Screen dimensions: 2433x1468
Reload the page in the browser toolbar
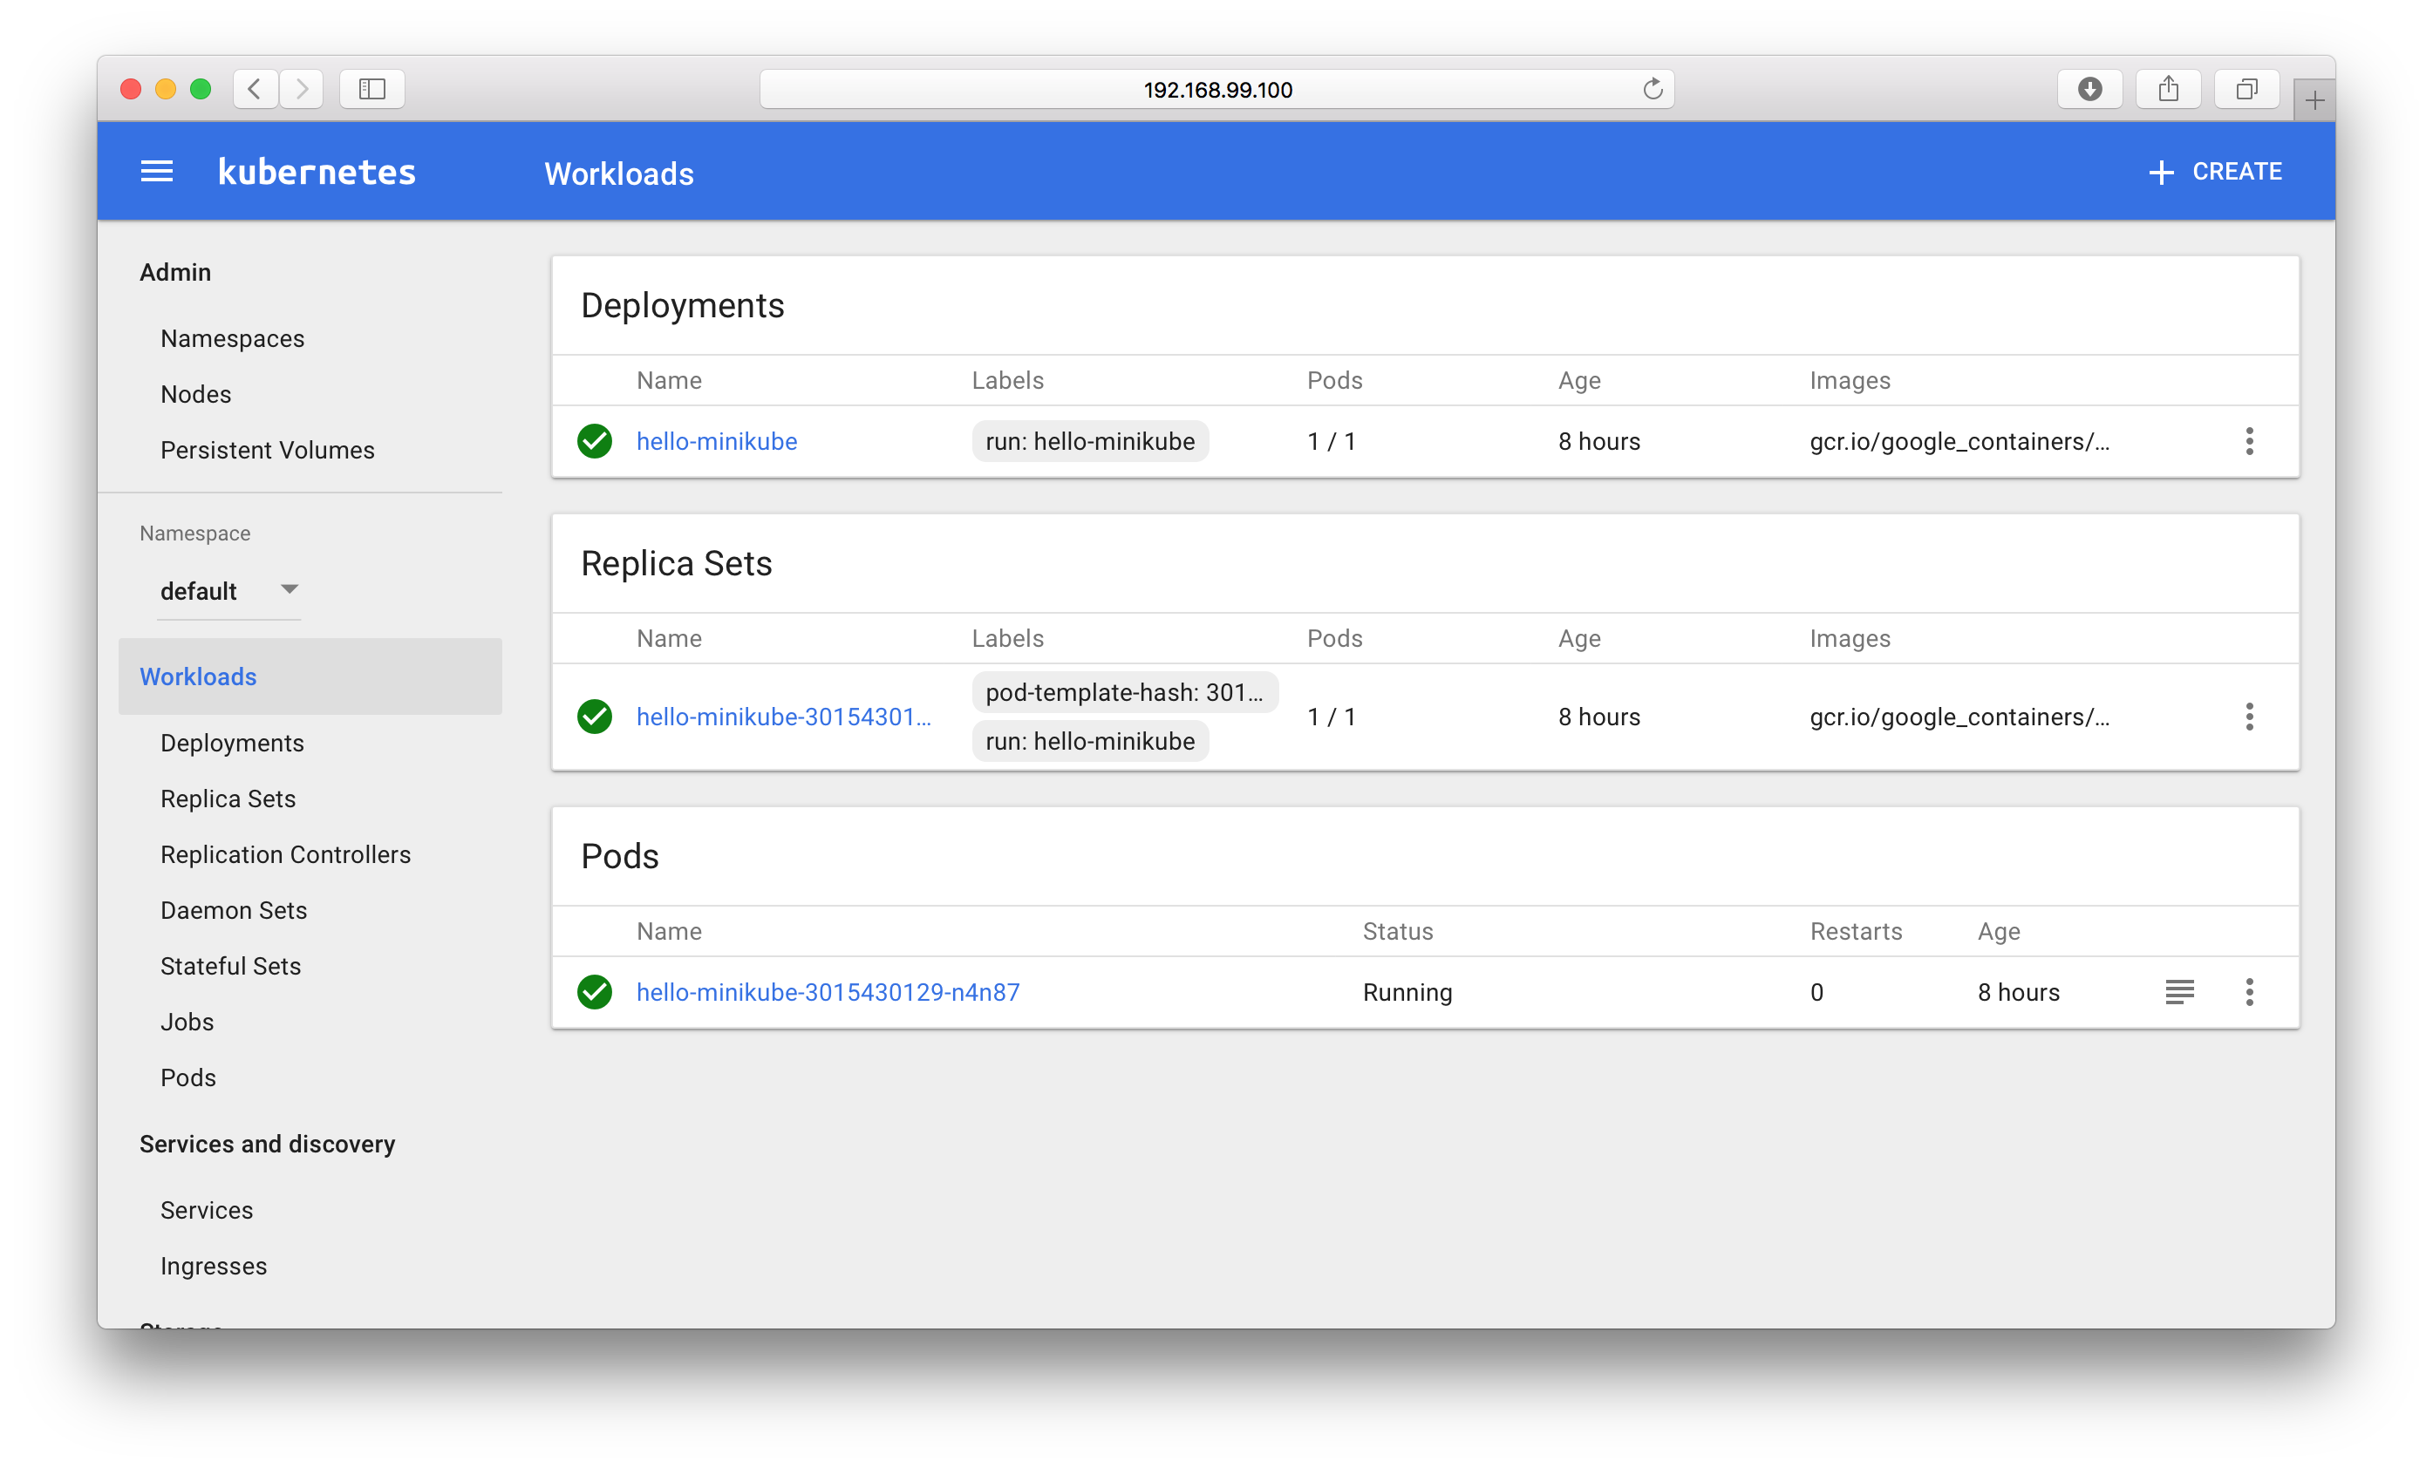(x=1653, y=89)
